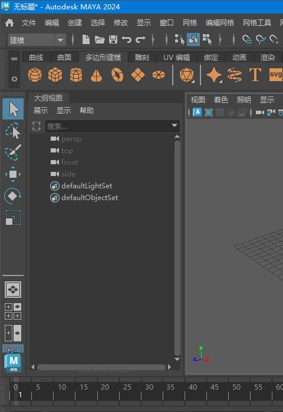
Task: Create a polygon cone from shelf
Action: pos(96,75)
